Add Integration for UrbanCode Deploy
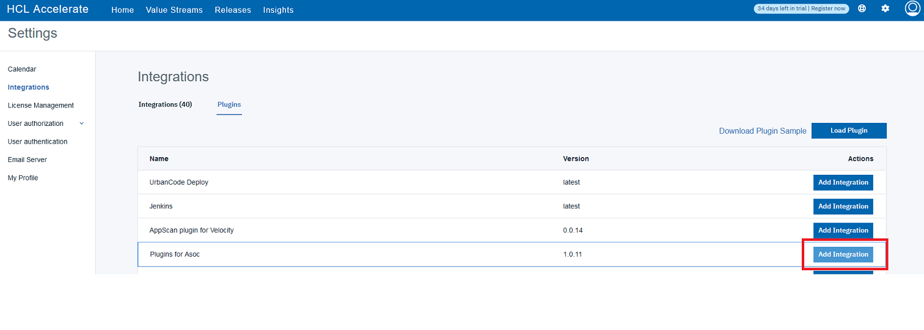Screen dimensions: 924x330 click(843, 182)
